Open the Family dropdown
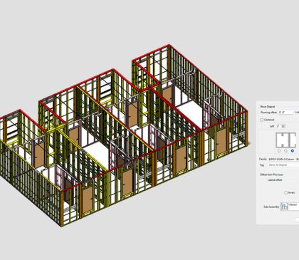The image size is (299, 260). pyautogui.click(x=283, y=159)
